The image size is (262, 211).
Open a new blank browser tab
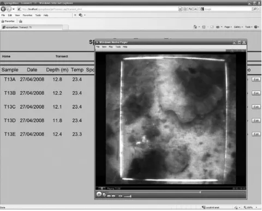(x=65, y=27)
